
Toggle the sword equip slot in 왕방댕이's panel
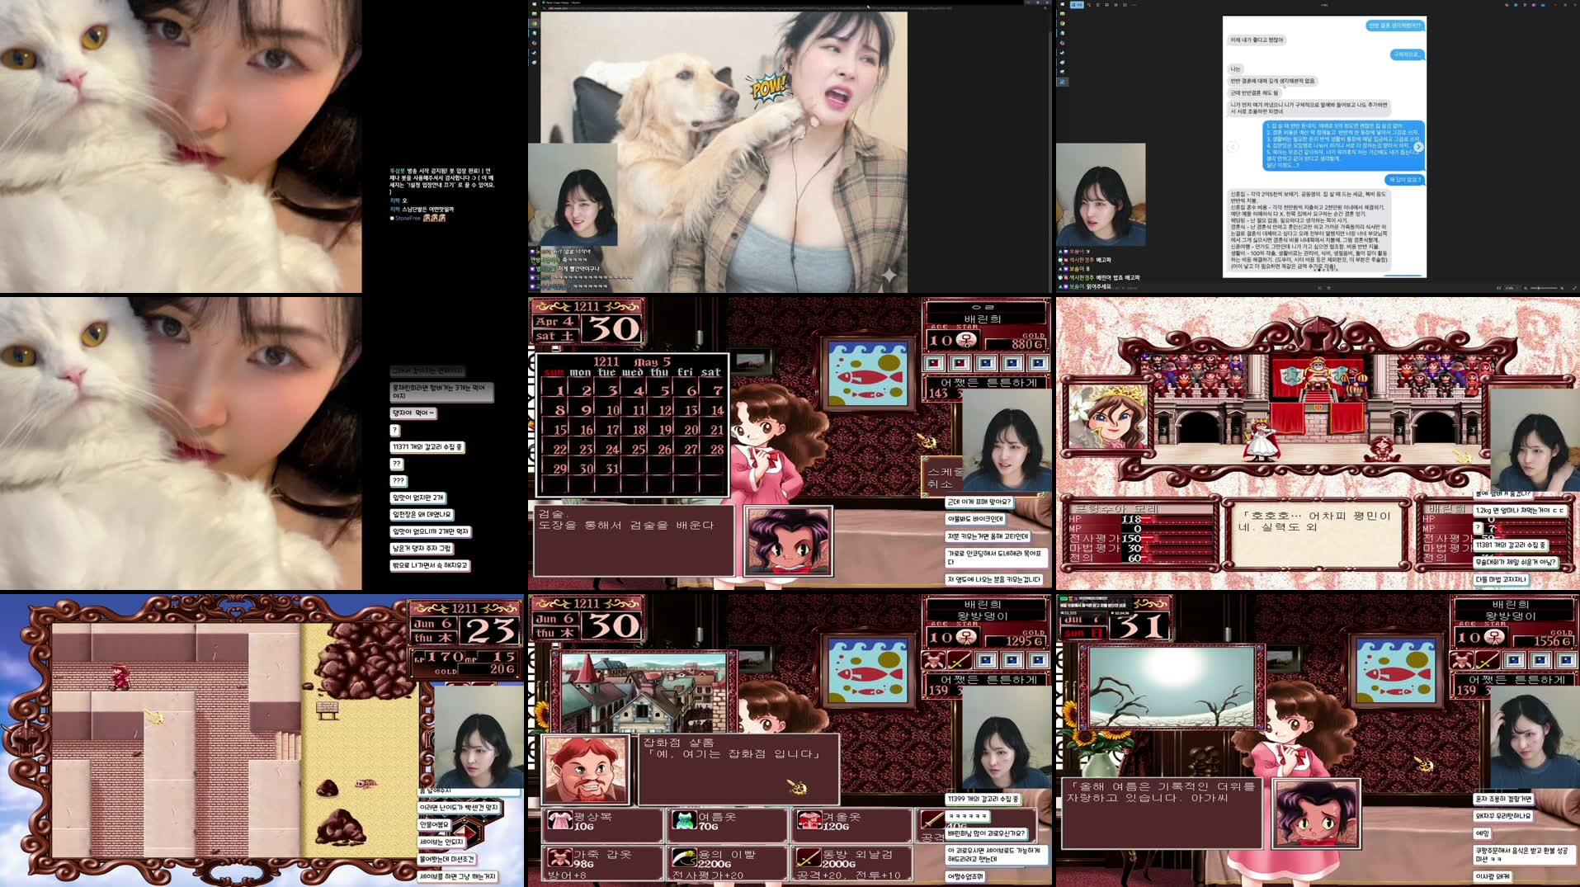(959, 660)
